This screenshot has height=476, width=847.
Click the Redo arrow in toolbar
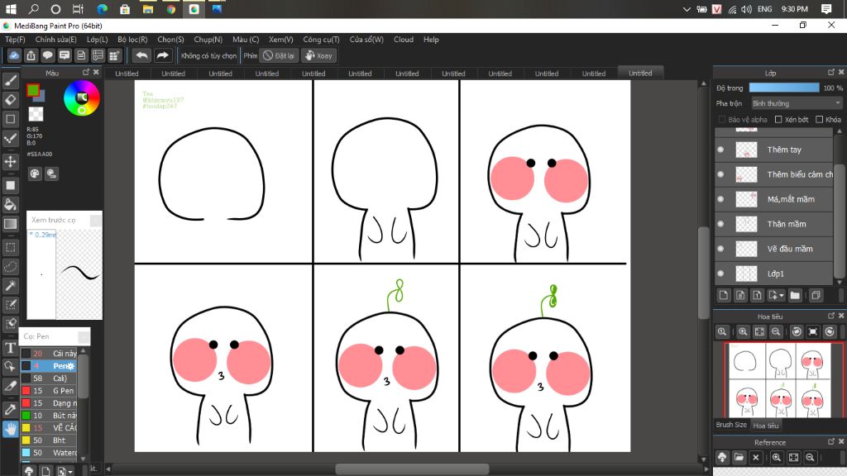click(x=162, y=55)
